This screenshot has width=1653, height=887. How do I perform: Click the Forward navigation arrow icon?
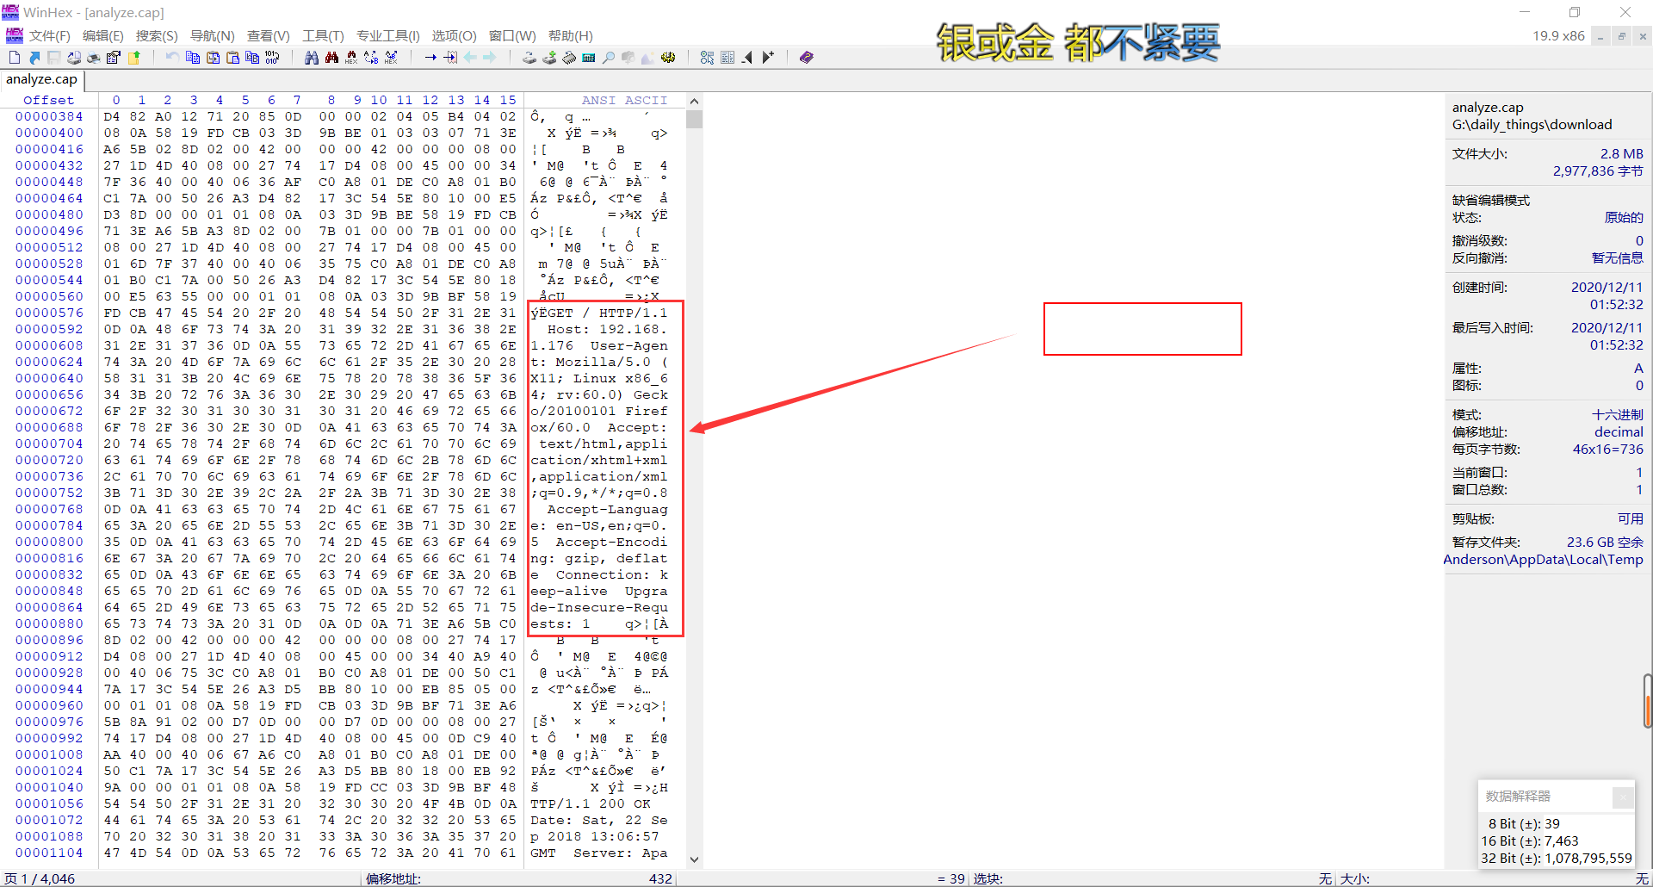(490, 58)
